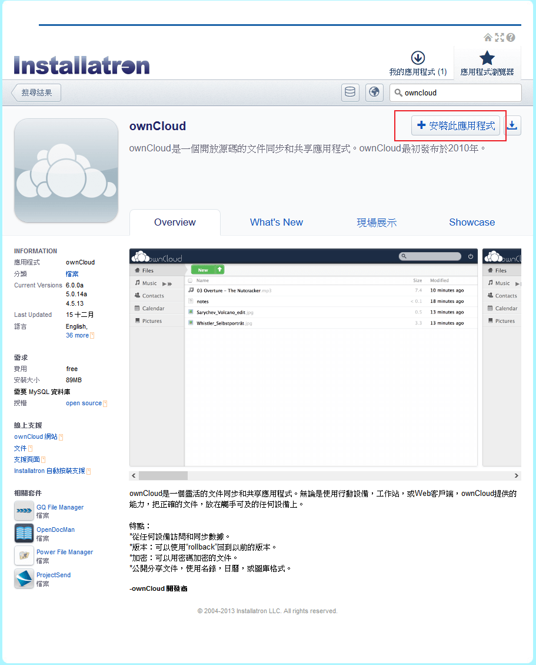Install this application with 安裝此應用程式
Image resolution: width=536 pixels, height=665 pixels.
click(x=455, y=125)
